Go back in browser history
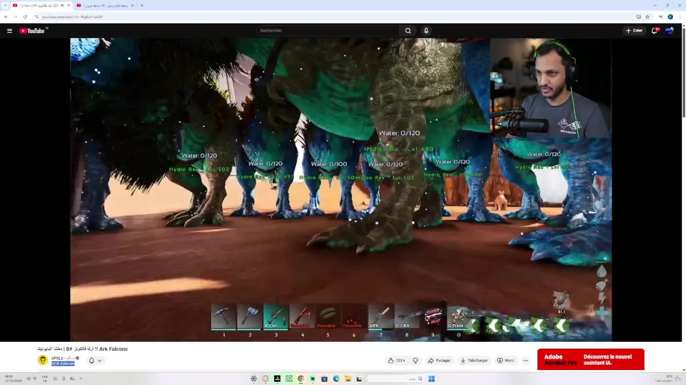 6,17
